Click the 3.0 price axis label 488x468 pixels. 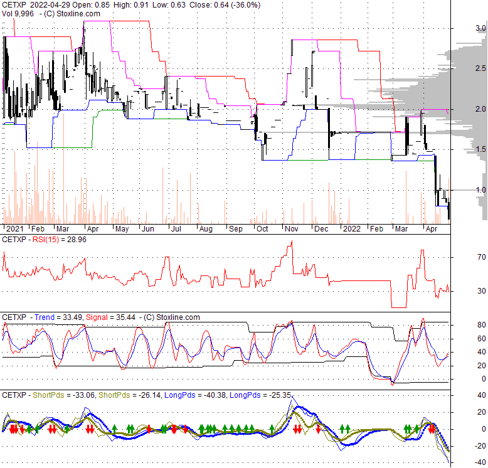click(x=480, y=28)
